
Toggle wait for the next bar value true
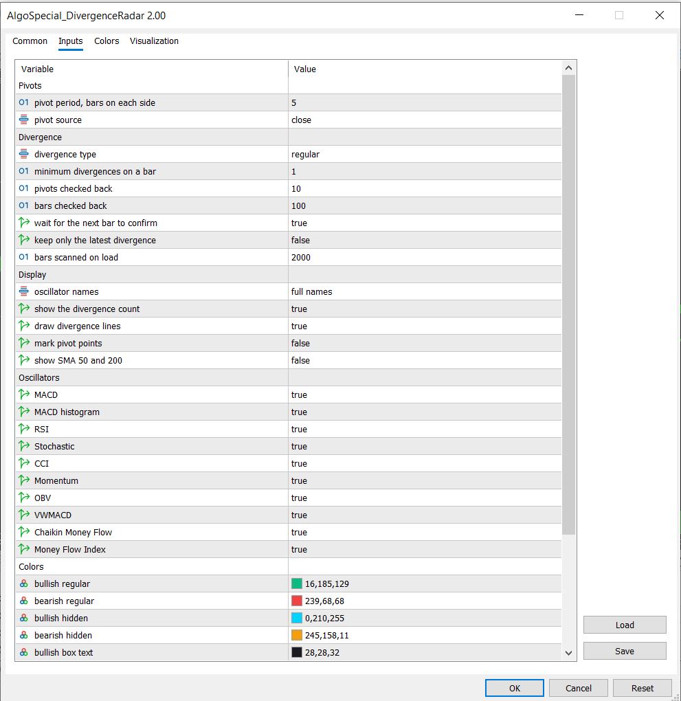(x=425, y=223)
